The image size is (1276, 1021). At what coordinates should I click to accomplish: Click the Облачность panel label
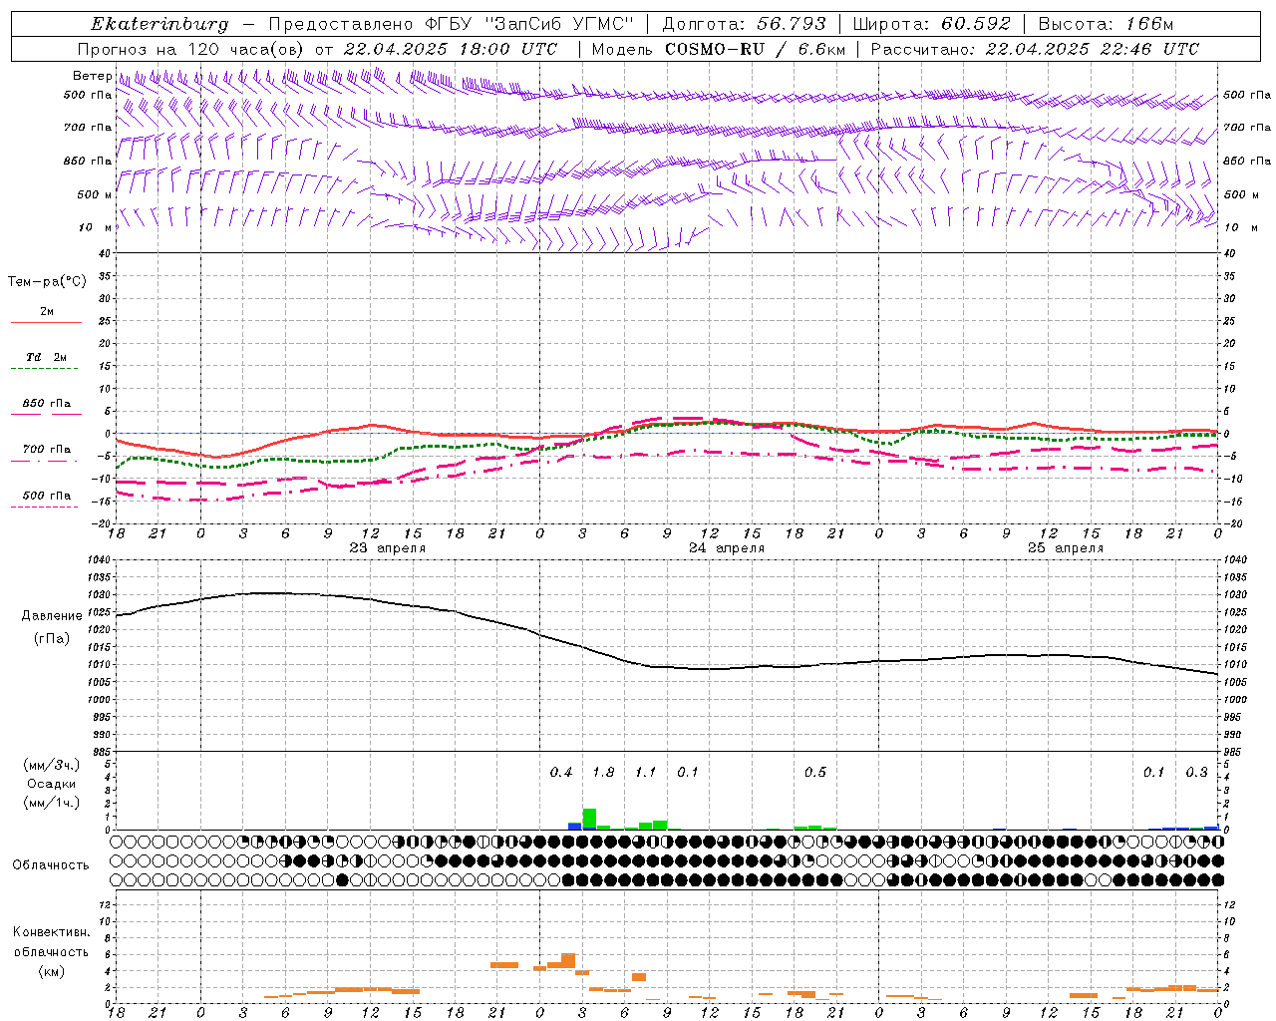51,864
